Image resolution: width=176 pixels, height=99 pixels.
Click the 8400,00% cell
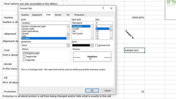[x=134, y=18]
